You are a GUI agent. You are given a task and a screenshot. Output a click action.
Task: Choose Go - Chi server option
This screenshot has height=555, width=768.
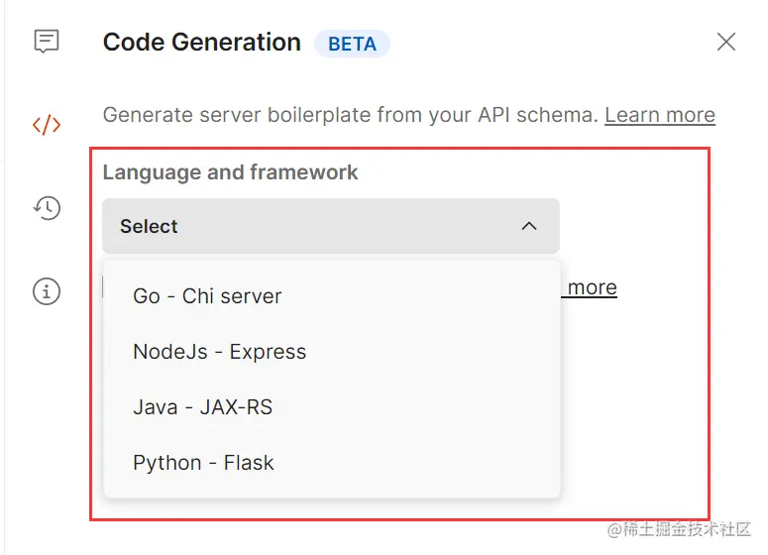click(332, 296)
